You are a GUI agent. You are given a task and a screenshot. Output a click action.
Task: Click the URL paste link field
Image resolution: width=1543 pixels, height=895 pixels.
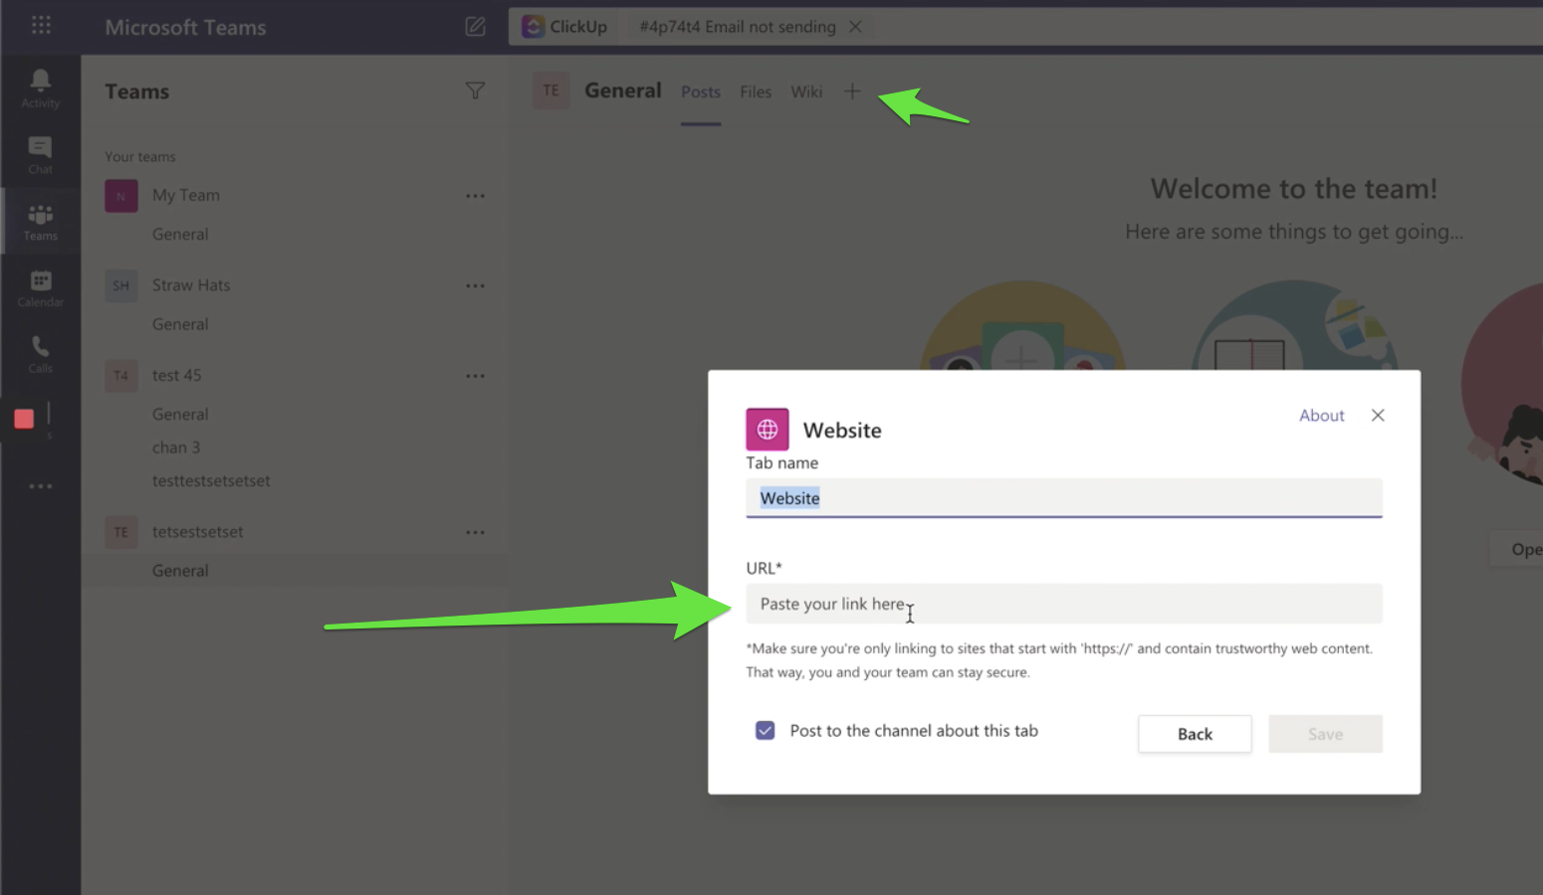[x=1063, y=604]
